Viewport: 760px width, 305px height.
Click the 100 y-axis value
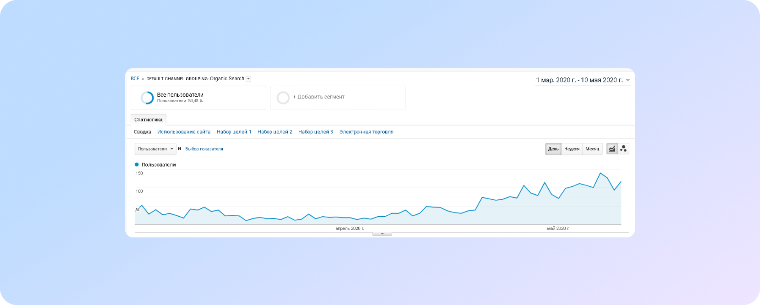coord(139,191)
